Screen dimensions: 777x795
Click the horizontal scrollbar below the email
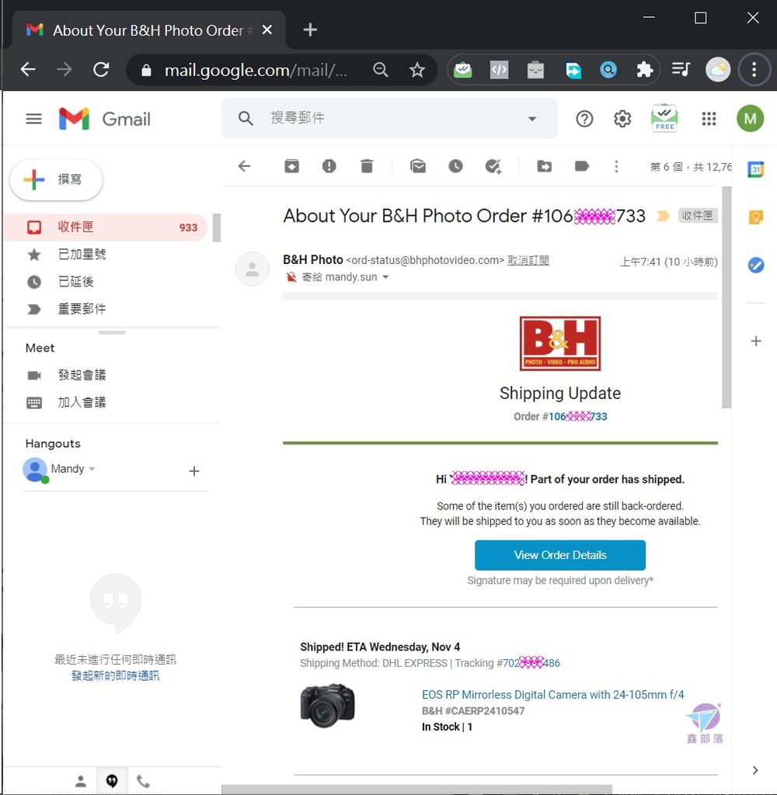click(x=416, y=790)
